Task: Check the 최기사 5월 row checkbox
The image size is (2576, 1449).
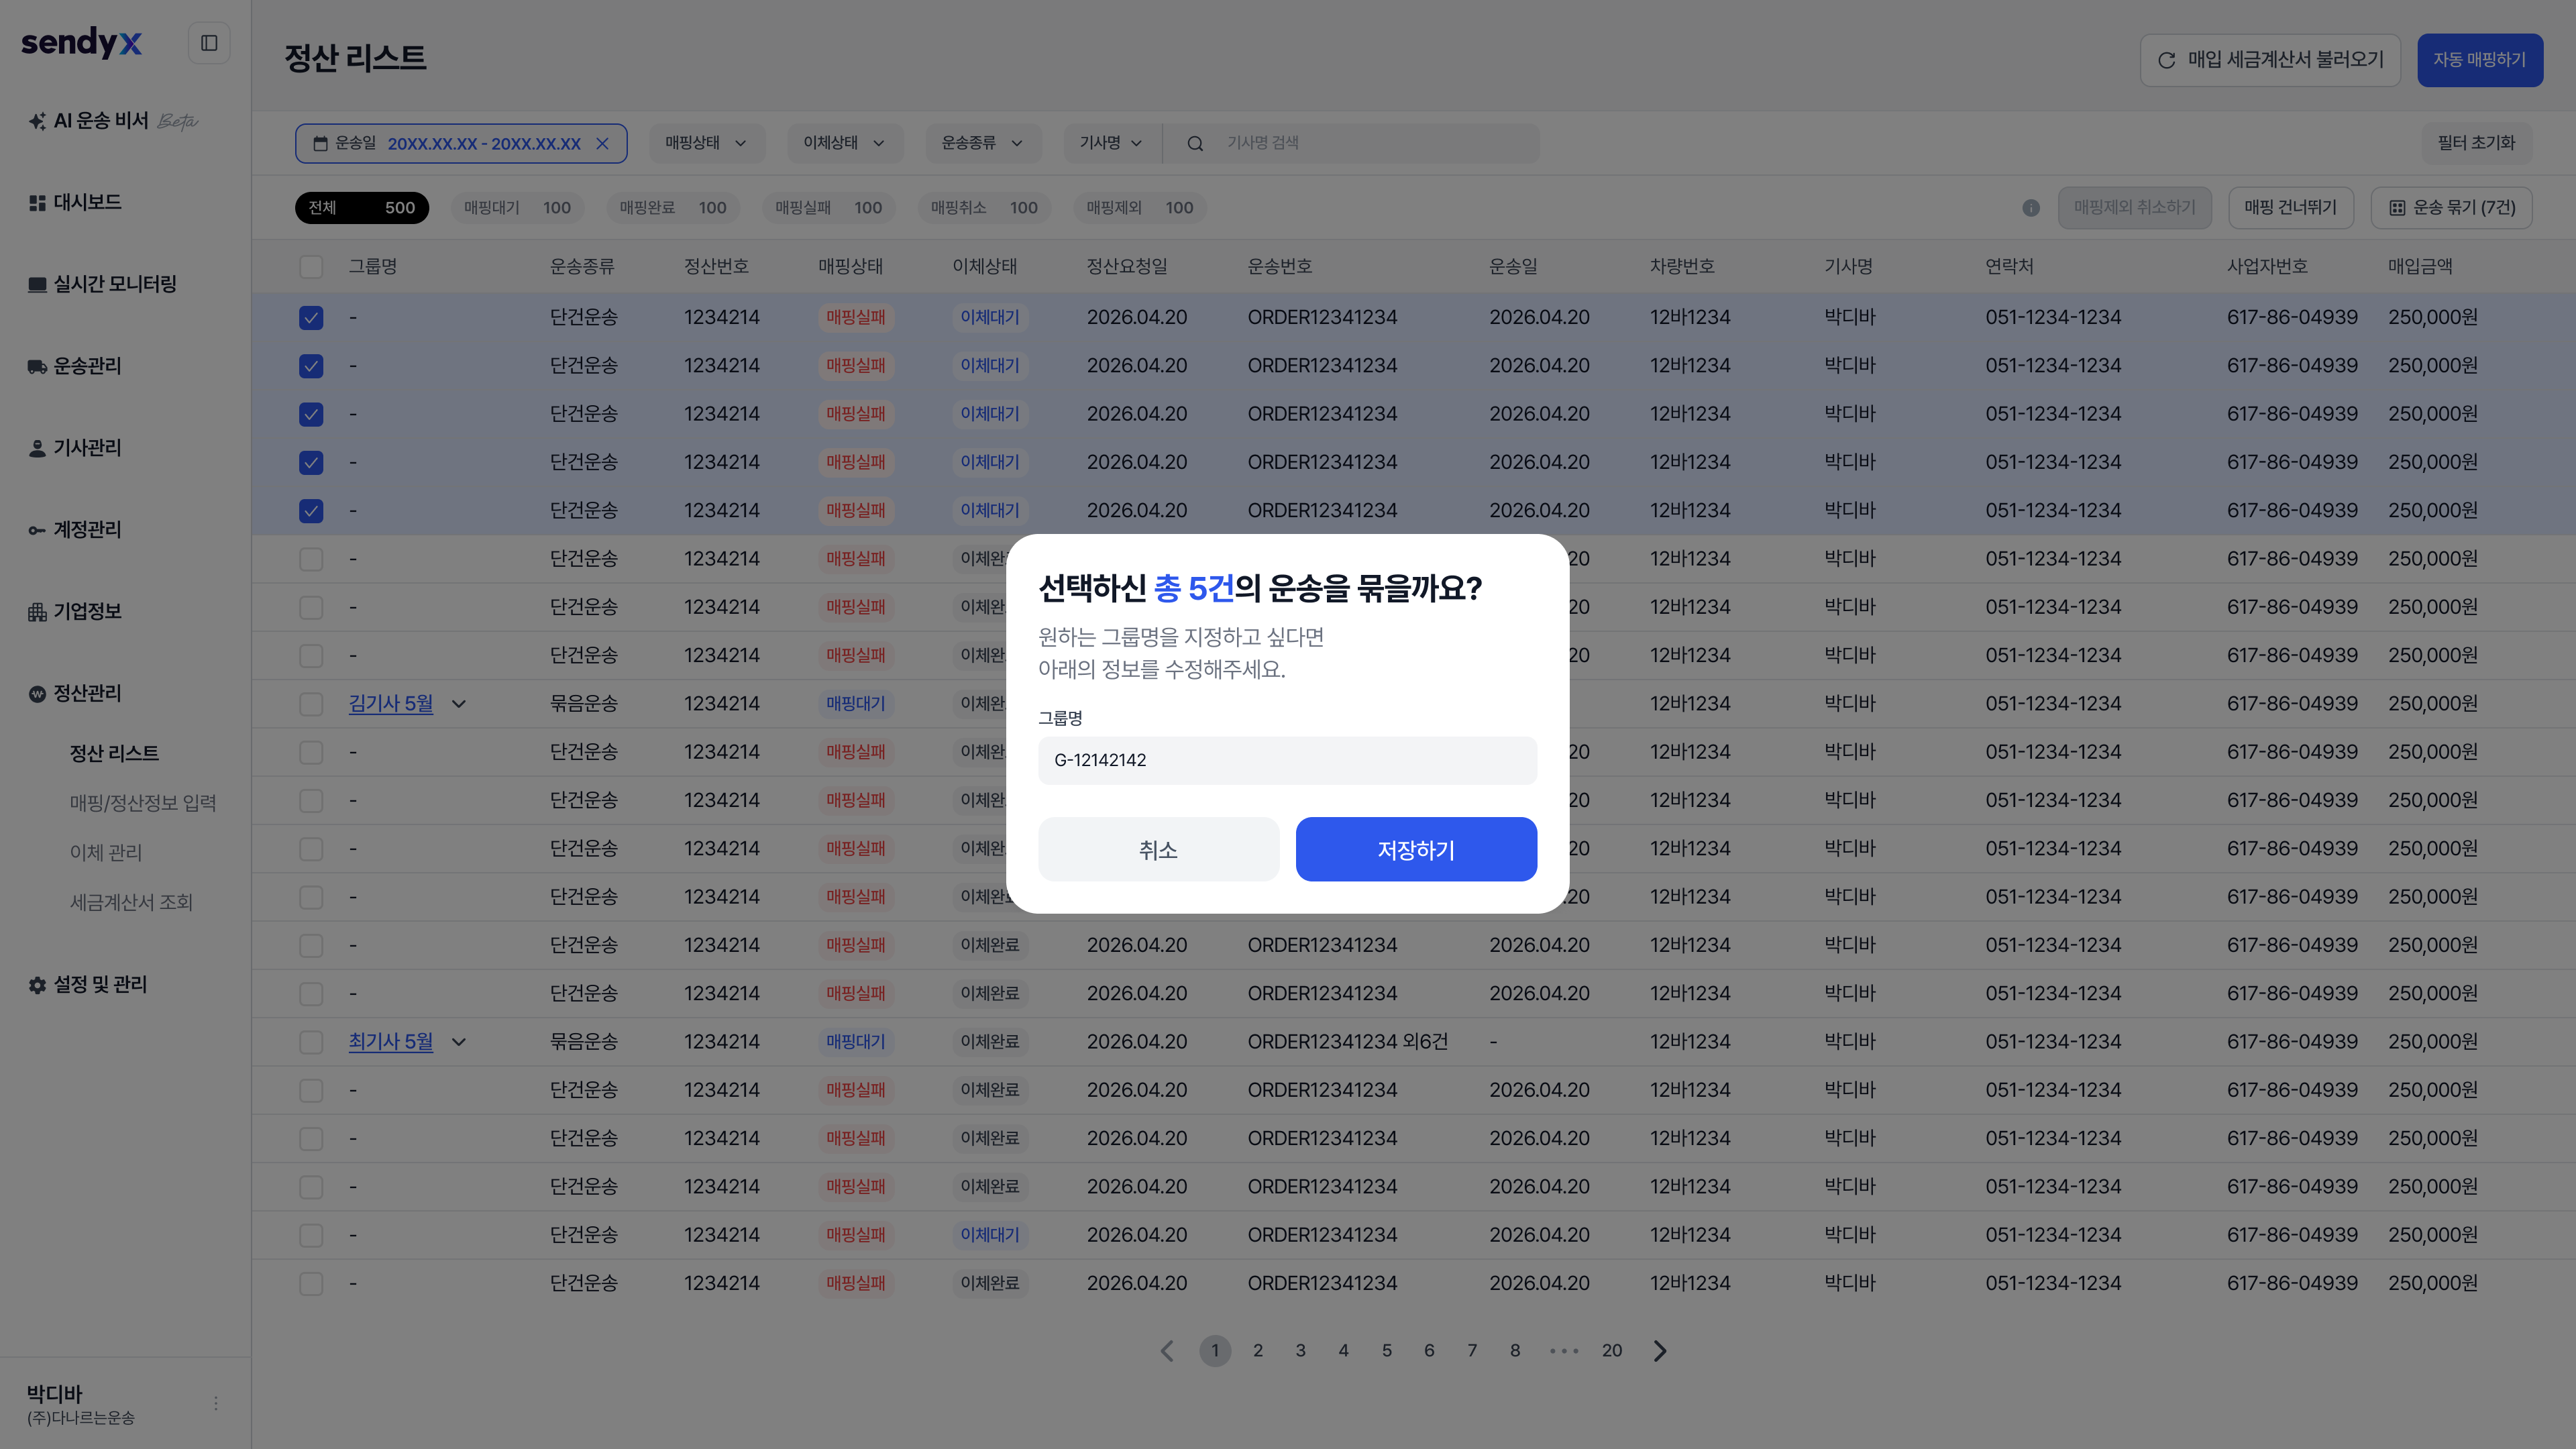Action: click(311, 1042)
